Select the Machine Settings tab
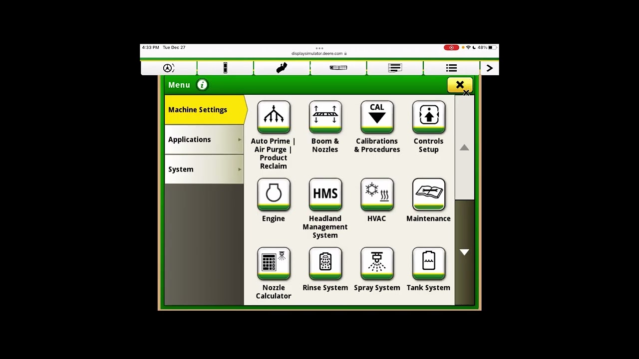 (x=205, y=110)
